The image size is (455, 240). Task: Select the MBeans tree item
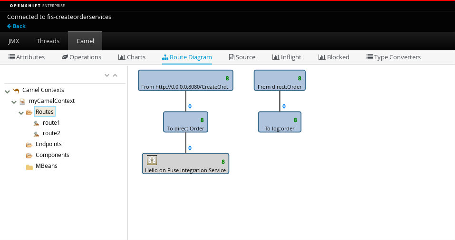point(47,166)
